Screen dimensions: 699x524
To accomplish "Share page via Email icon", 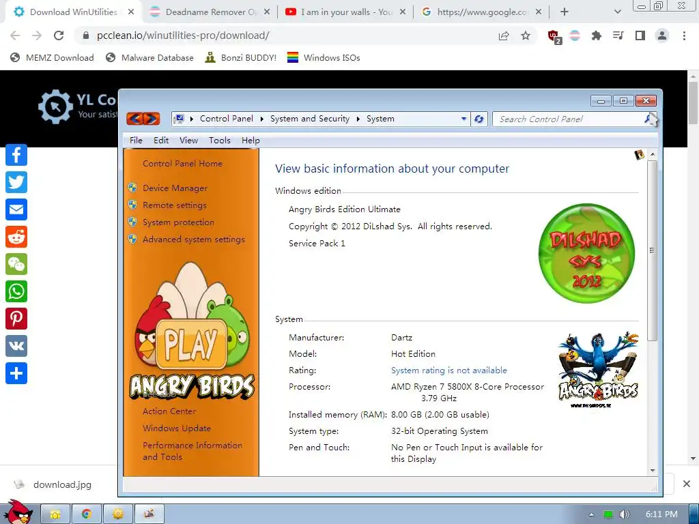I will click(16, 209).
